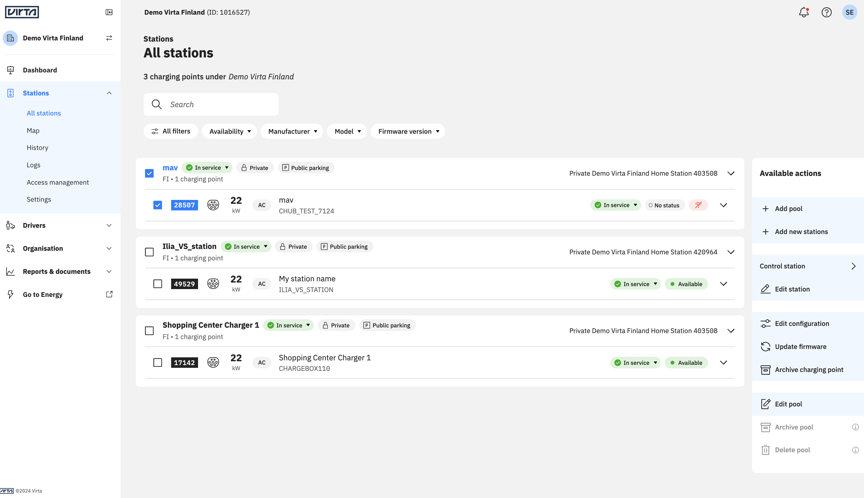Open the Manufacturer filter dropdown

(x=292, y=131)
